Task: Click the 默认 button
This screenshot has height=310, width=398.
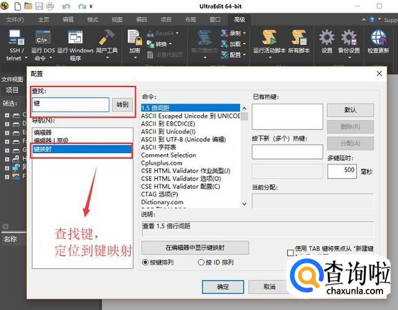Action: point(350,110)
